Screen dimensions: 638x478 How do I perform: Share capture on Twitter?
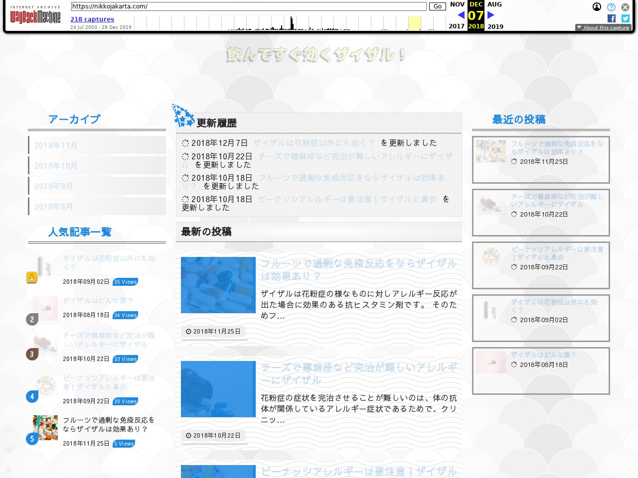(x=625, y=18)
